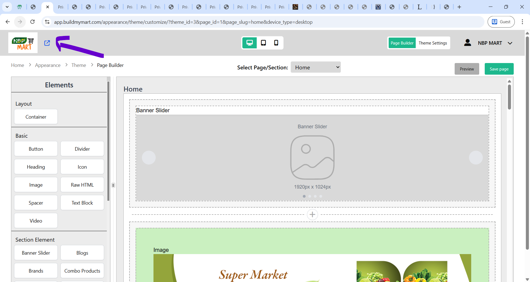Select the Video element
Viewport: 530px width, 282px height.
pos(36,221)
